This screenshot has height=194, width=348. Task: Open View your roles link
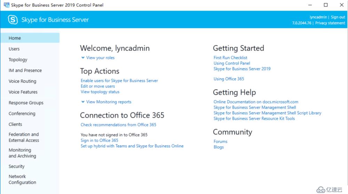pyautogui.click(x=100, y=58)
